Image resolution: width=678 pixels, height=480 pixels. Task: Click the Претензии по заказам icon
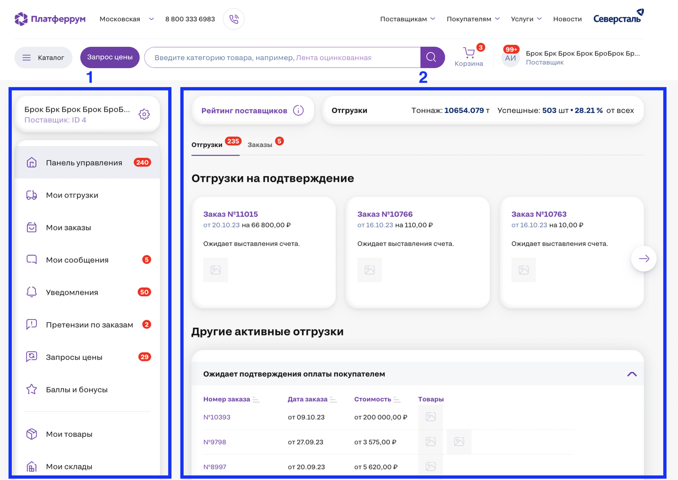point(31,325)
